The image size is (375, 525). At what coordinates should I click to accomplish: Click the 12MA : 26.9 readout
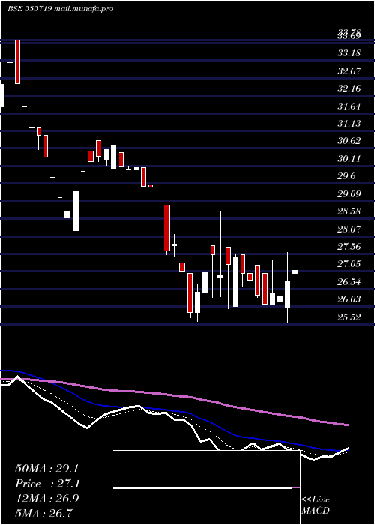coord(46,499)
